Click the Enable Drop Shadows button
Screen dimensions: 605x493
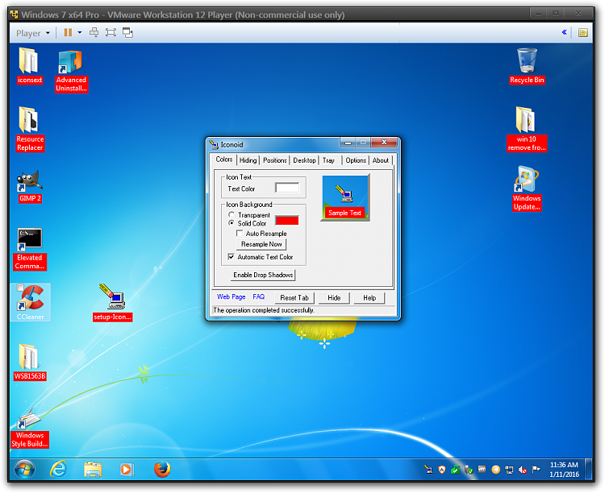pyautogui.click(x=263, y=275)
